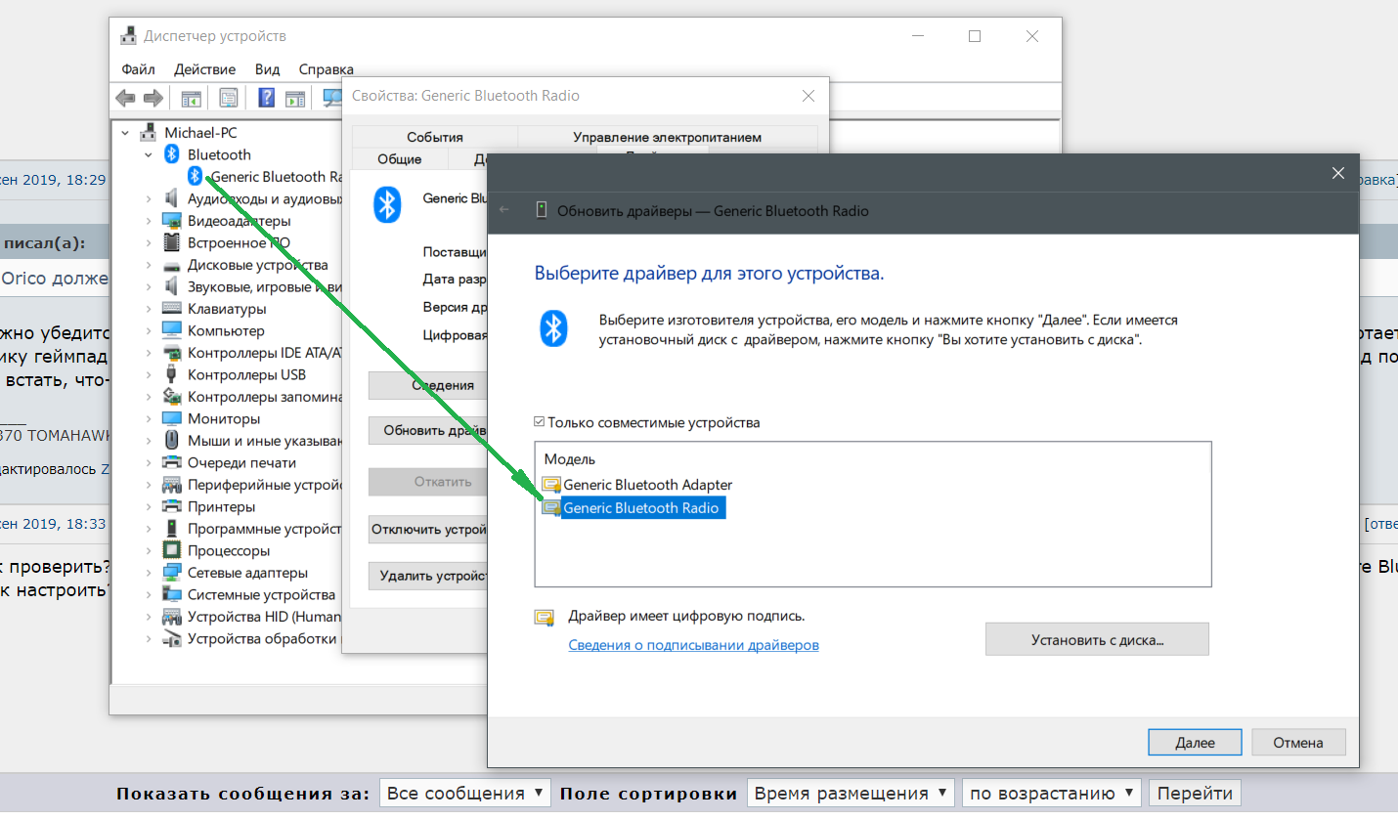Screen dimensions: 1398x820
Task: Expand the Процессоры node
Action: click(x=148, y=550)
